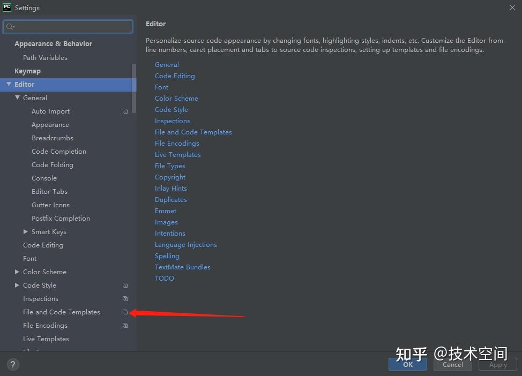
Task: Open the Color Scheme link
Action: (176, 99)
